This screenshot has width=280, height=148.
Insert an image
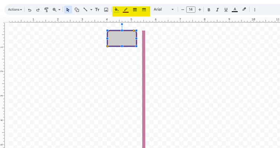pos(106,10)
